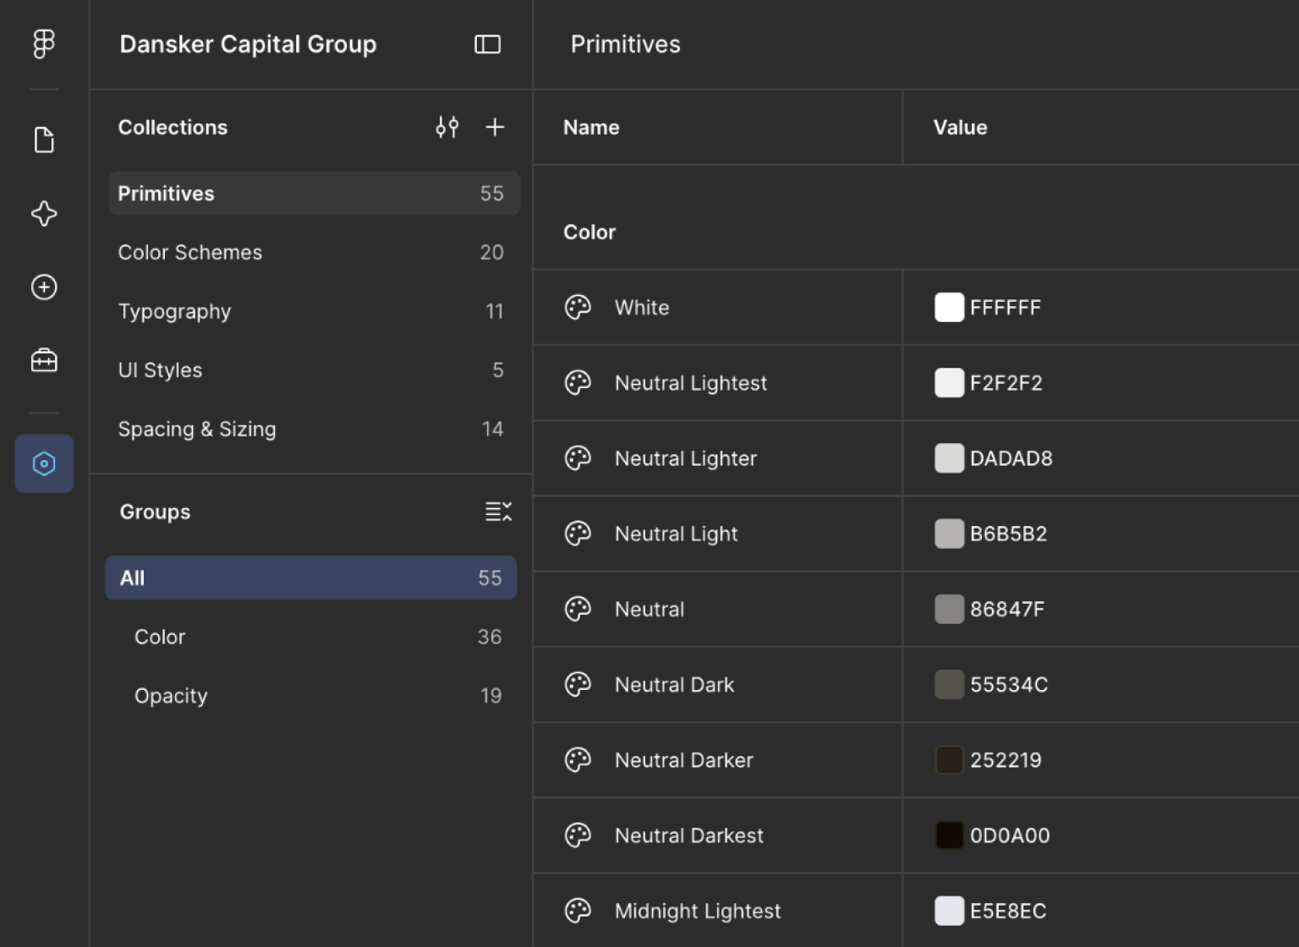The width and height of the screenshot is (1299, 947).
Task: Open the DADAD8 color swatch
Action: (949, 457)
